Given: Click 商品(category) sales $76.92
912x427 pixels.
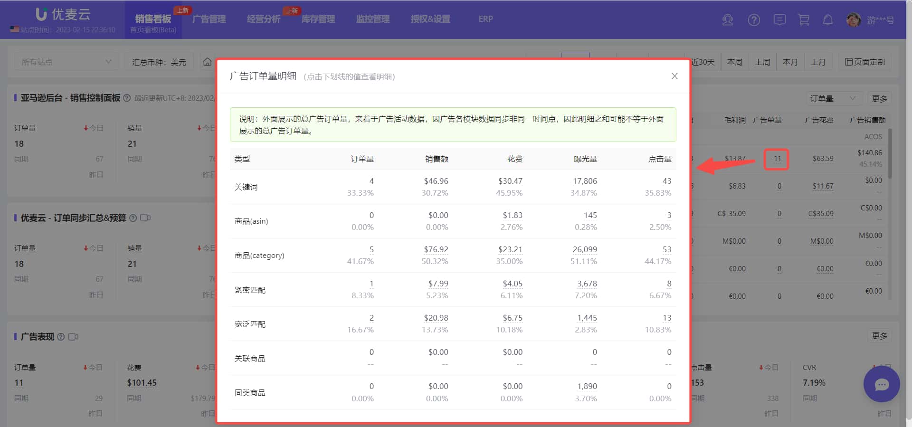Looking at the screenshot, I should coord(436,249).
